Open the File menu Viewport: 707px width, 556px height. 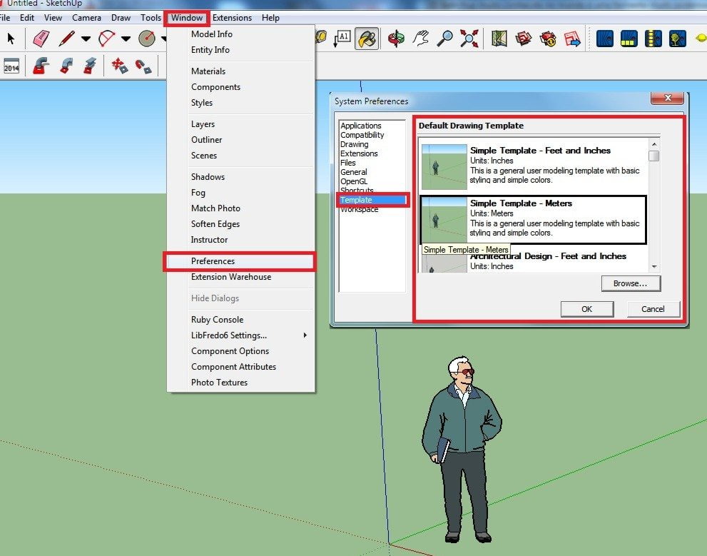(x=5, y=18)
